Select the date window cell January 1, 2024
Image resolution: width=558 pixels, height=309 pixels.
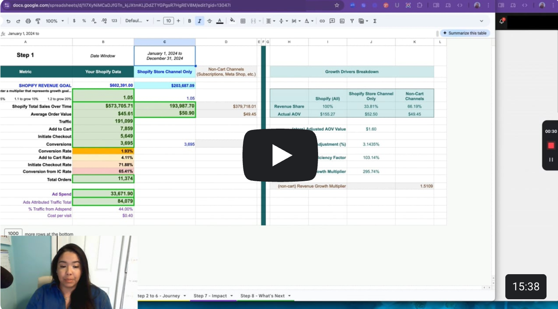pyautogui.click(x=165, y=56)
